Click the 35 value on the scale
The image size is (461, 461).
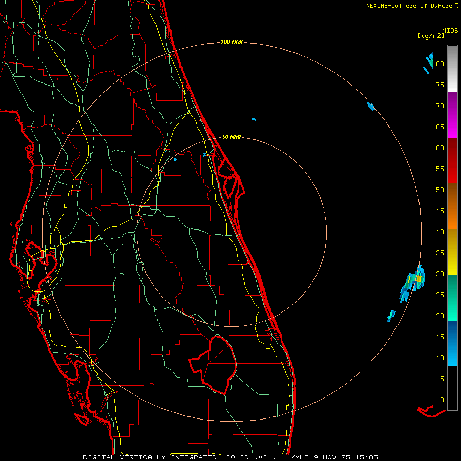coord(440,253)
